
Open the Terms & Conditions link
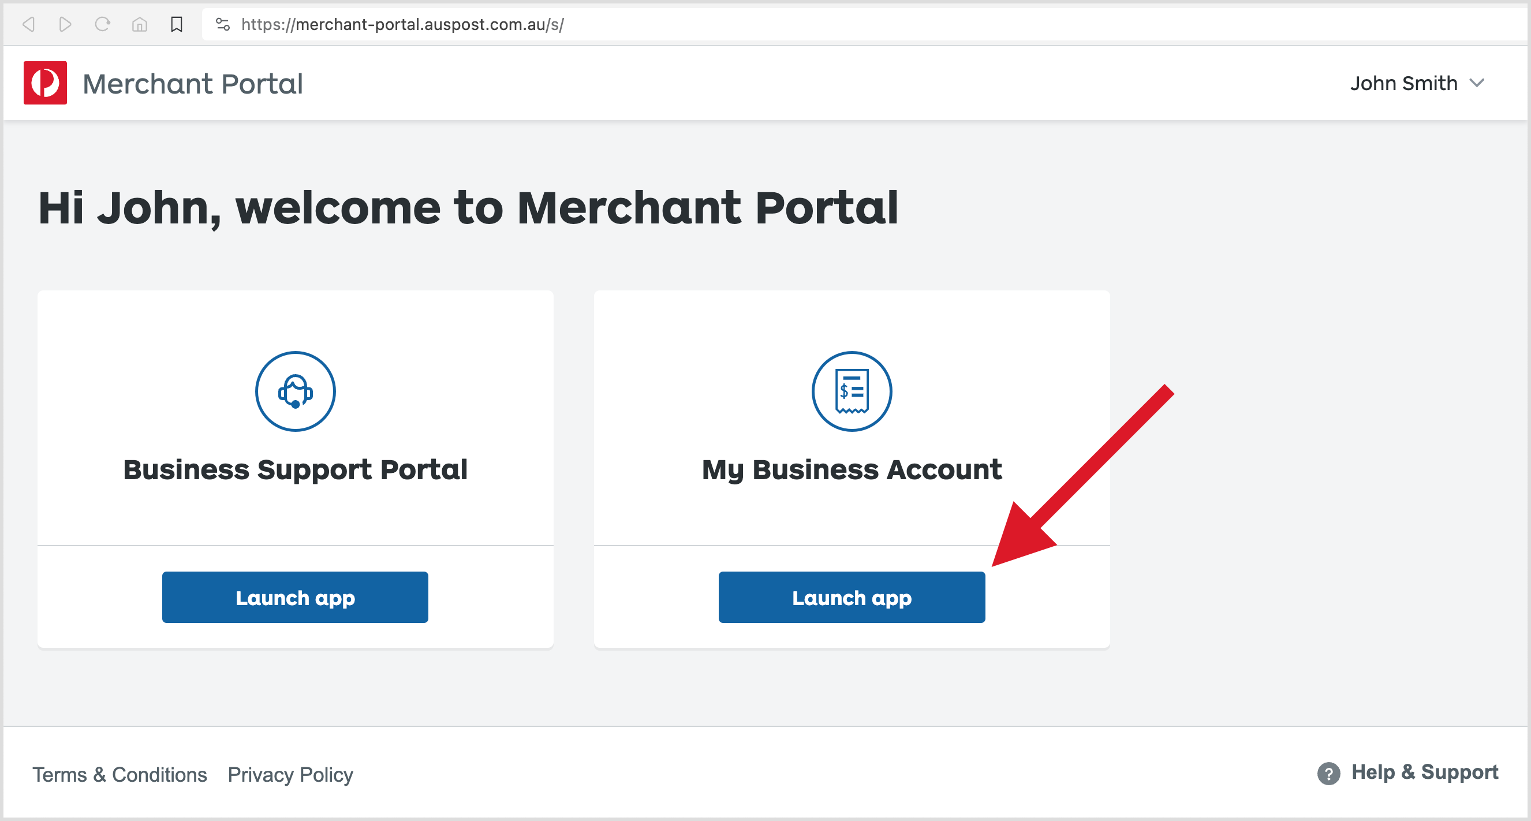pyautogui.click(x=120, y=774)
